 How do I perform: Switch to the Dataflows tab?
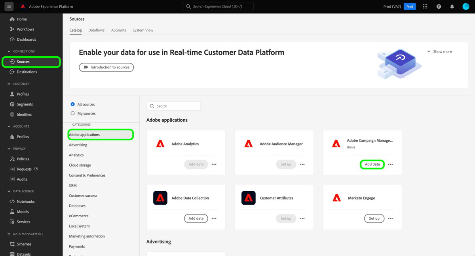click(x=96, y=30)
